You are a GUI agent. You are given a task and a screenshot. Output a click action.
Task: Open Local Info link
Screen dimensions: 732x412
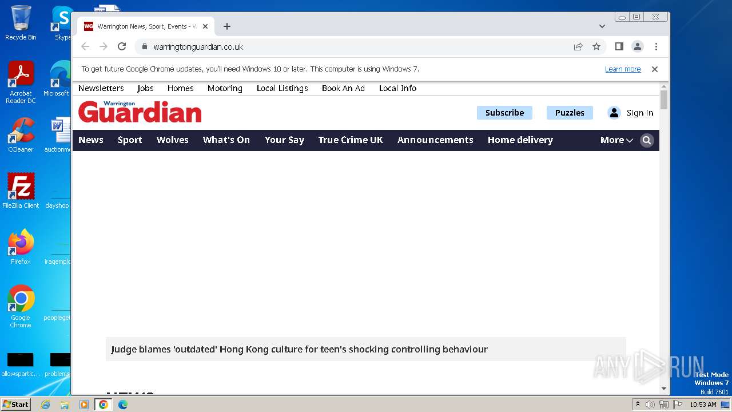coord(397,88)
